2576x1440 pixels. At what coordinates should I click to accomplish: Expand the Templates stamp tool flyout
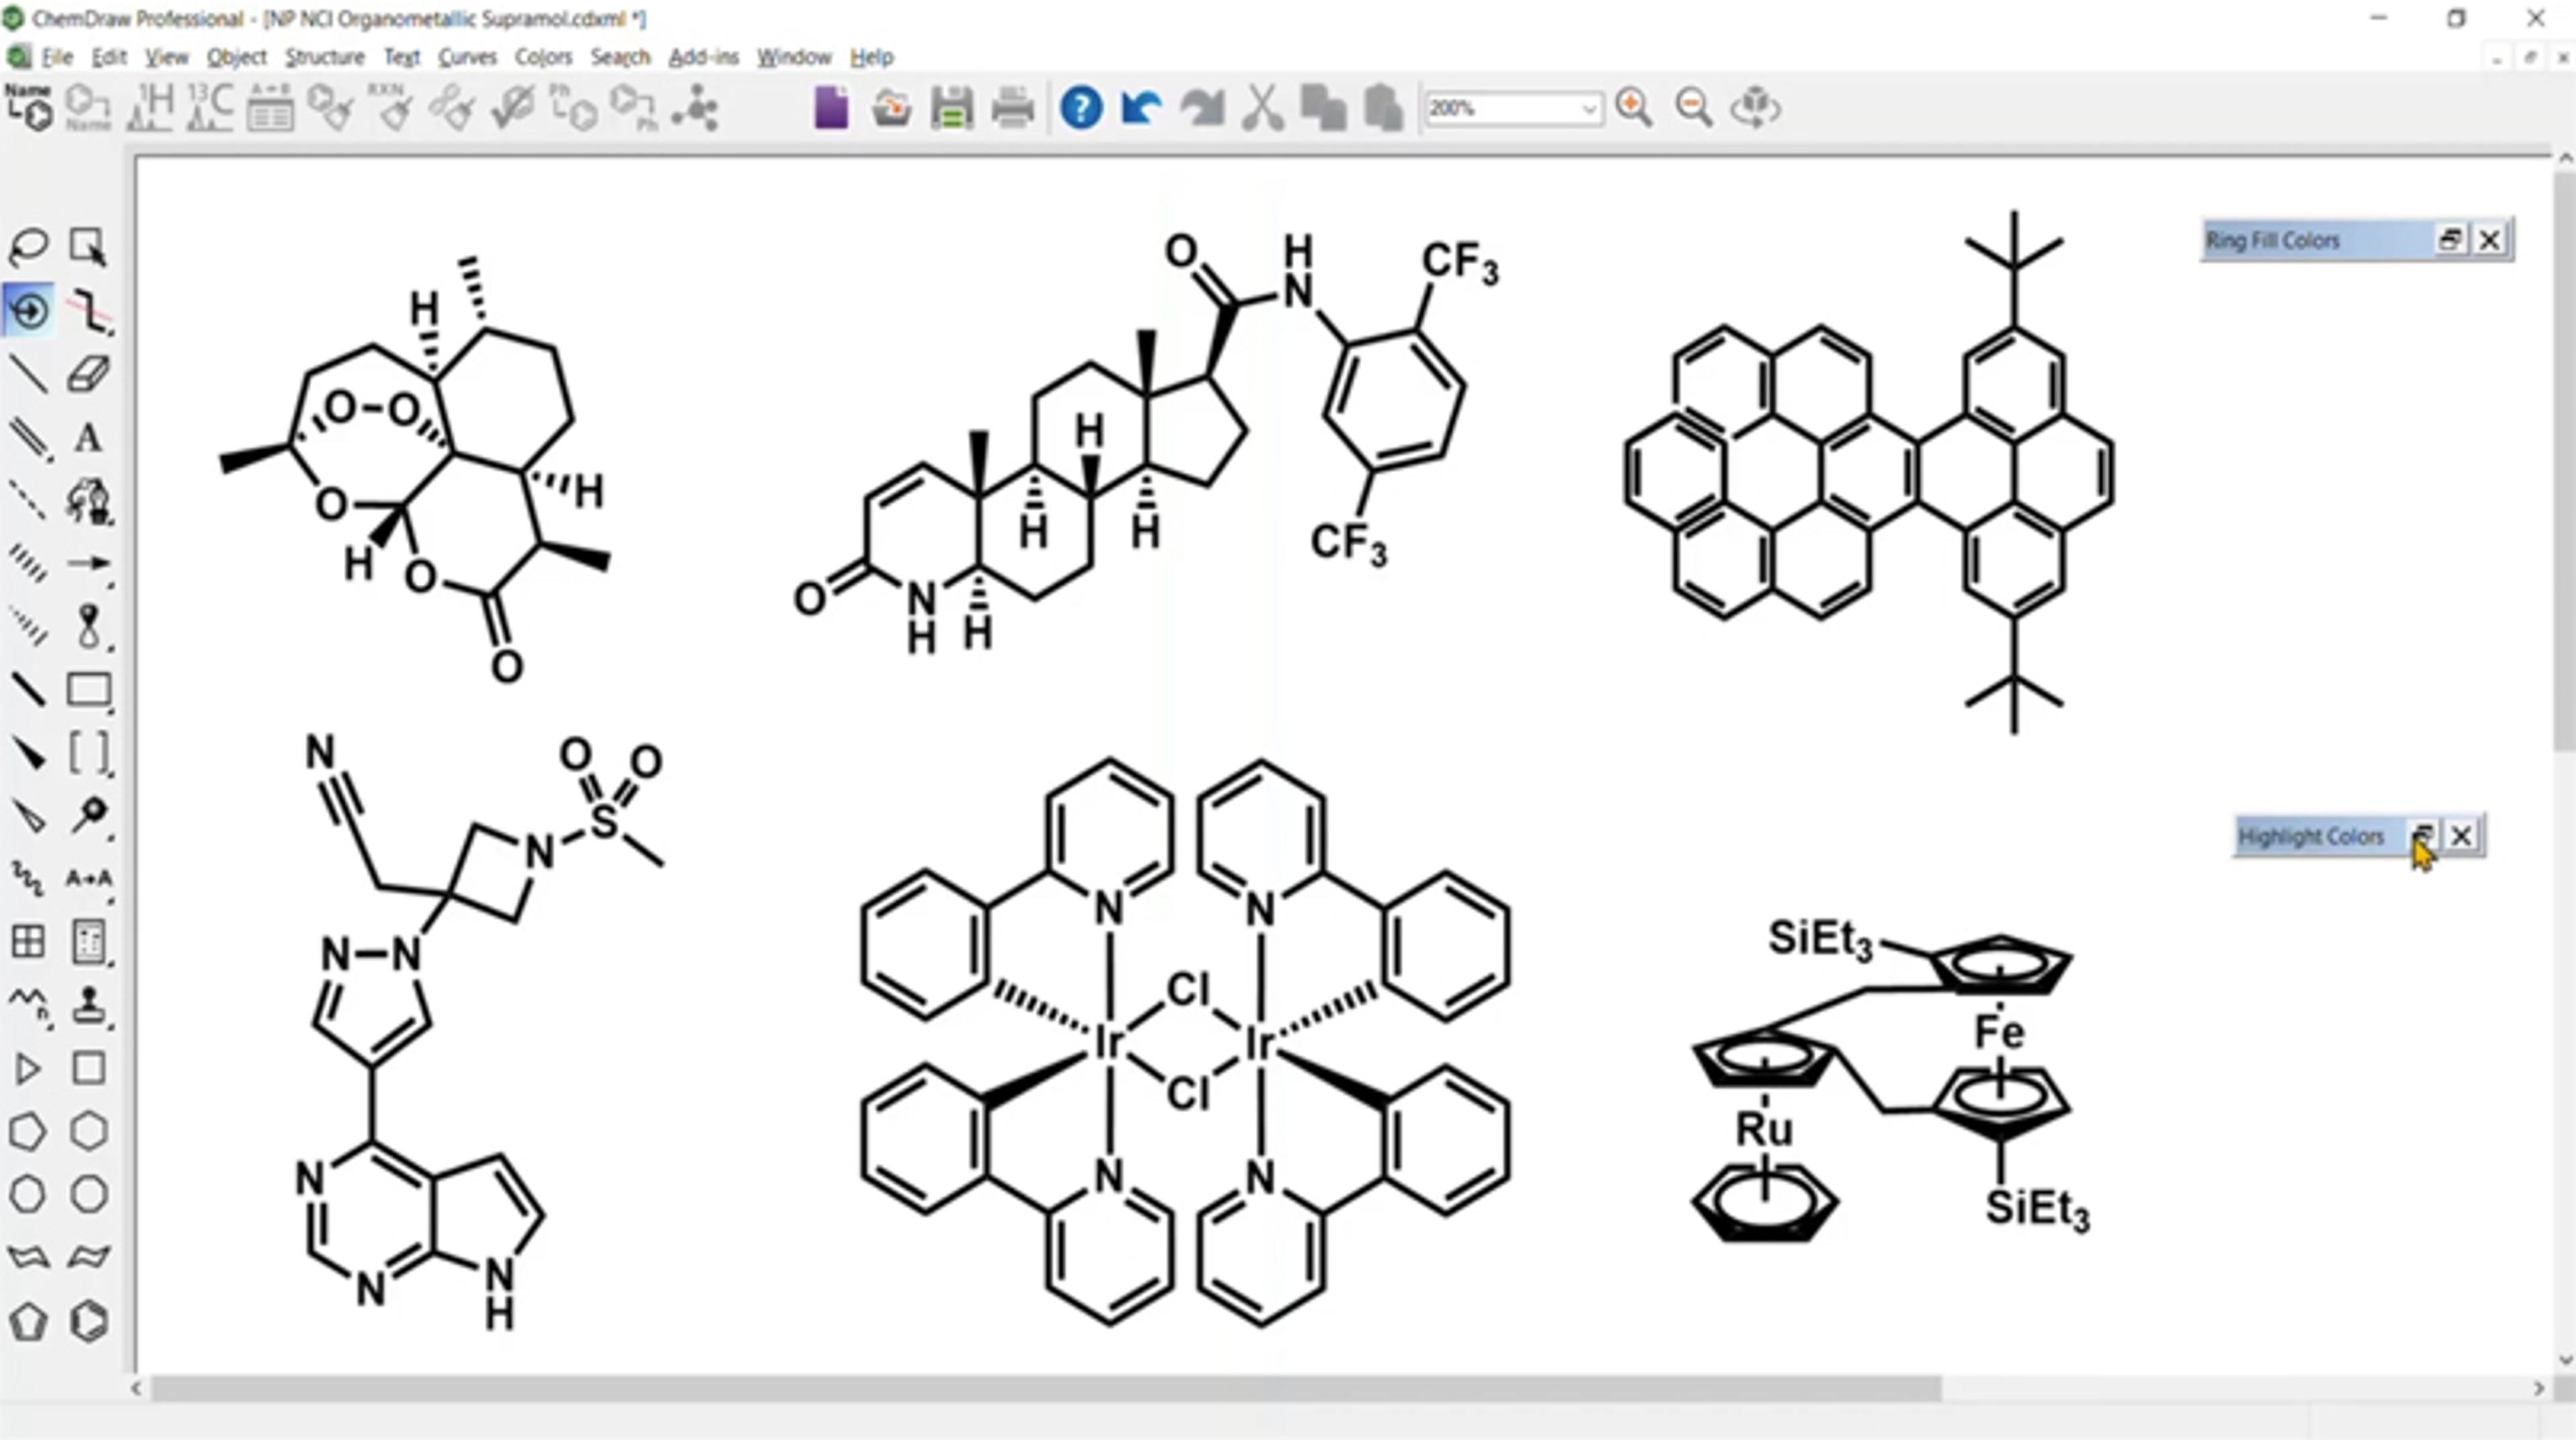tap(88, 1004)
